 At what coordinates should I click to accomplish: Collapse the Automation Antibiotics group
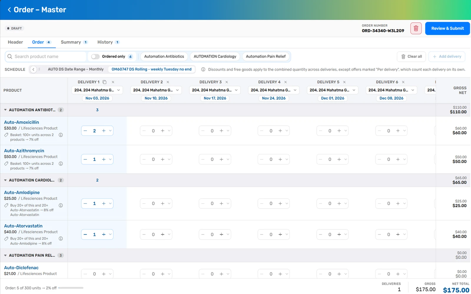5,110
